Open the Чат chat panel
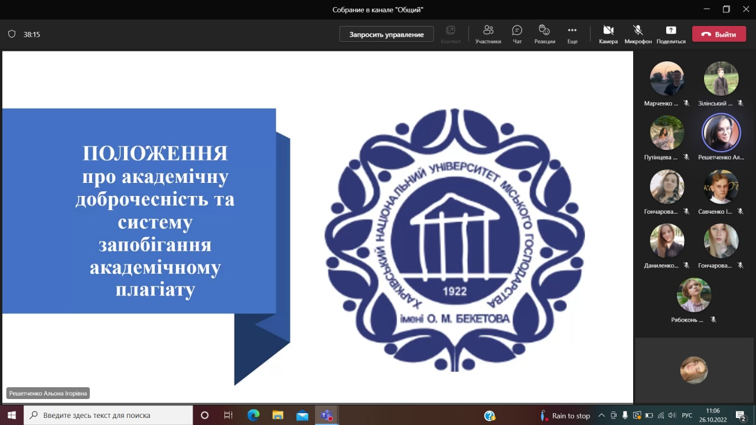This screenshot has width=756, height=425. pos(517,34)
